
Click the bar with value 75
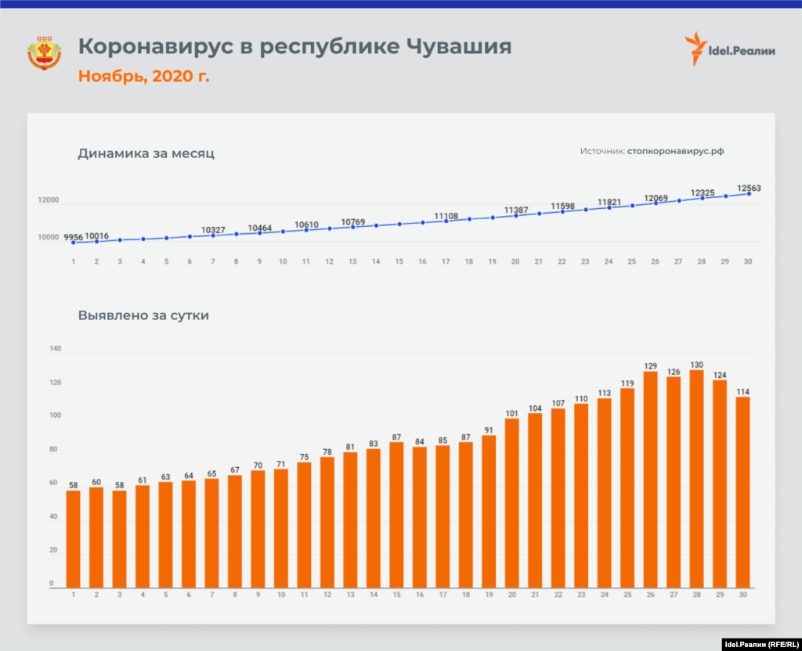(x=302, y=524)
